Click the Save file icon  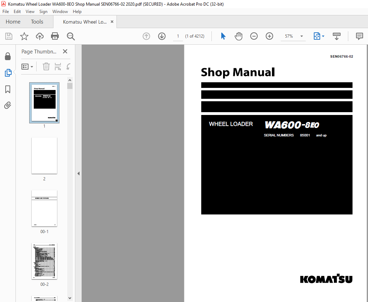tap(9, 36)
